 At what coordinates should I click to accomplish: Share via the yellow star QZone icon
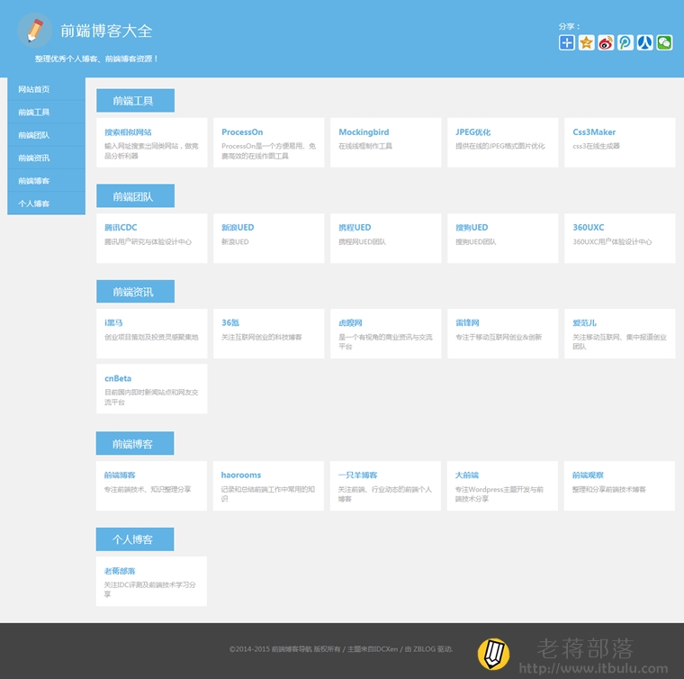pos(586,42)
